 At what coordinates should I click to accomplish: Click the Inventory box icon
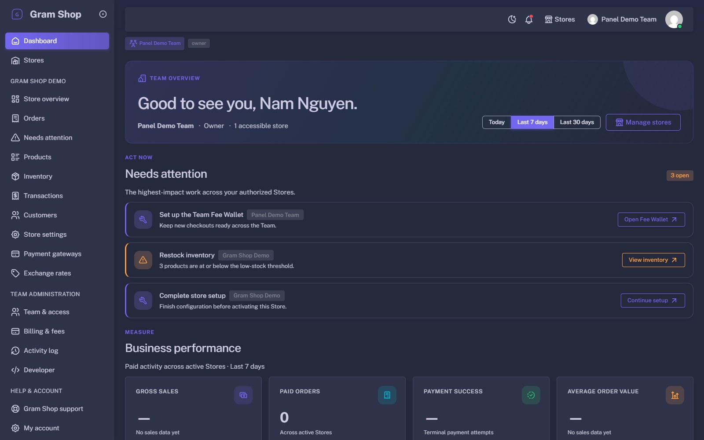(15, 176)
